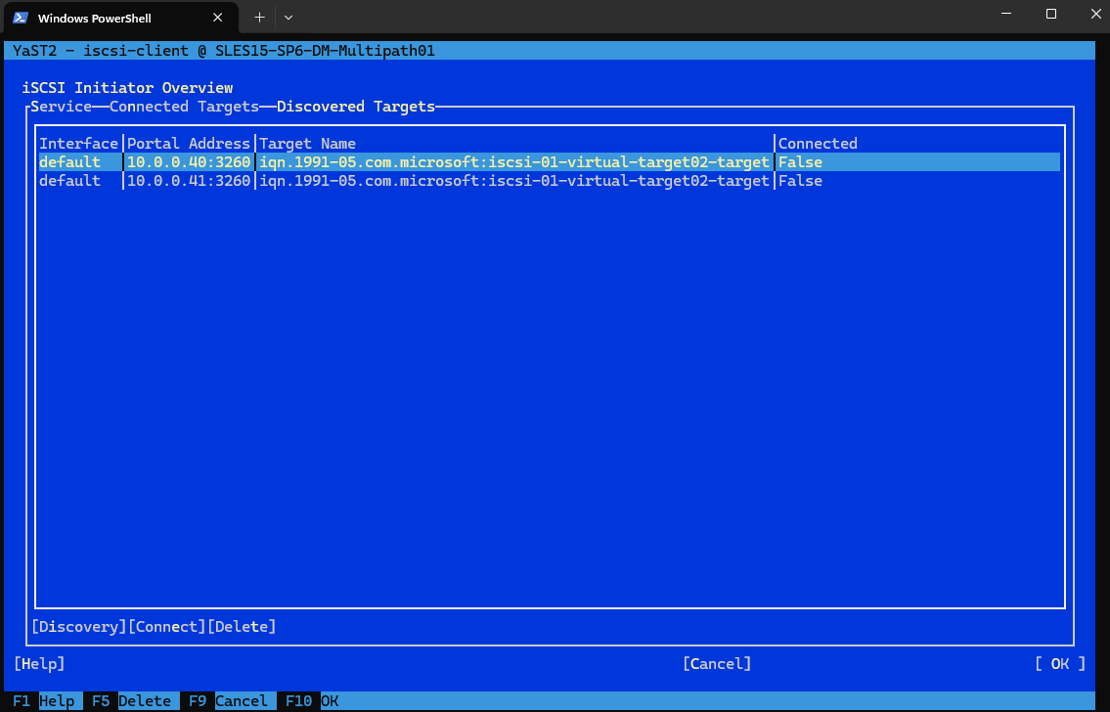The width and height of the screenshot is (1110, 712).
Task: Click default interface in the 10.0.0.40 row
Action: (x=70, y=162)
